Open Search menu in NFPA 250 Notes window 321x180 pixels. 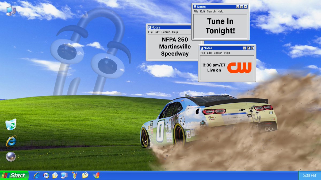coord(166,32)
